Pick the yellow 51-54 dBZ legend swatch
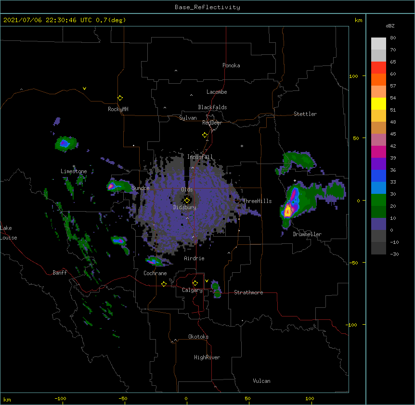Viewport: 415px width, 405px height. point(378,103)
